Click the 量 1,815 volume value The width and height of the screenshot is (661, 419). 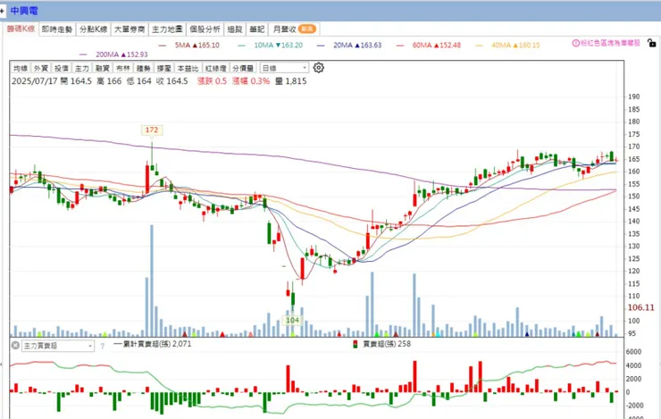[291, 81]
